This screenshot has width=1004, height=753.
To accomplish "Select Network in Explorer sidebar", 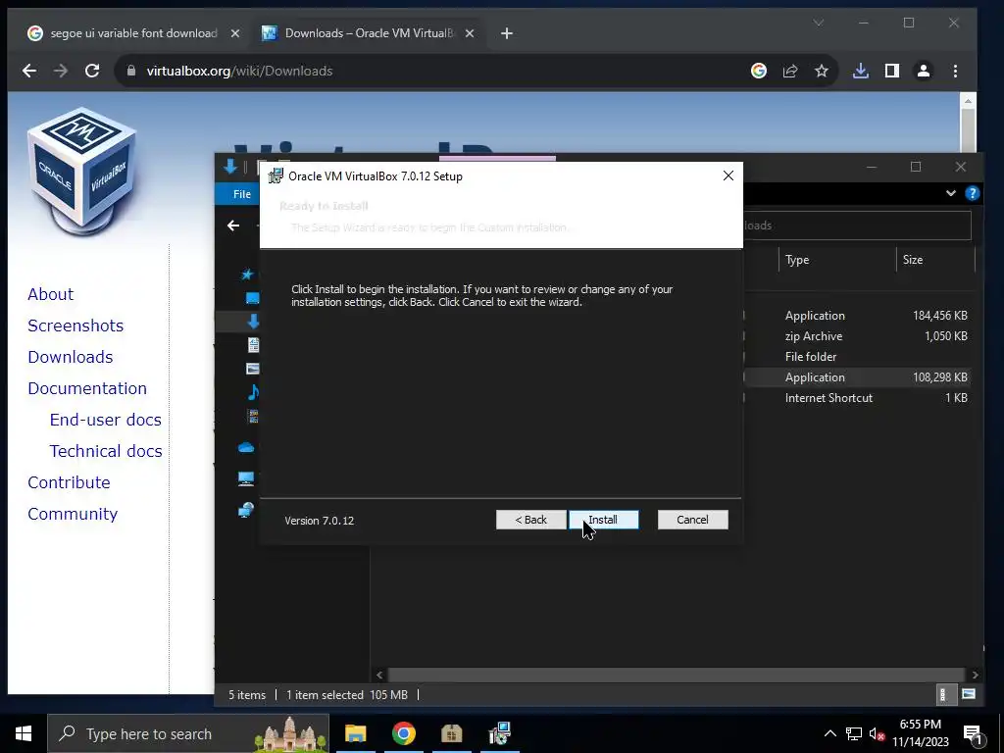I will point(246,510).
